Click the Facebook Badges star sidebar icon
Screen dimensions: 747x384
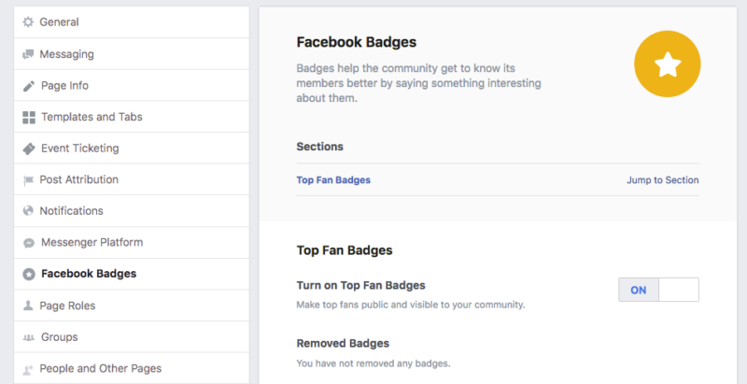tap(29, 274)
